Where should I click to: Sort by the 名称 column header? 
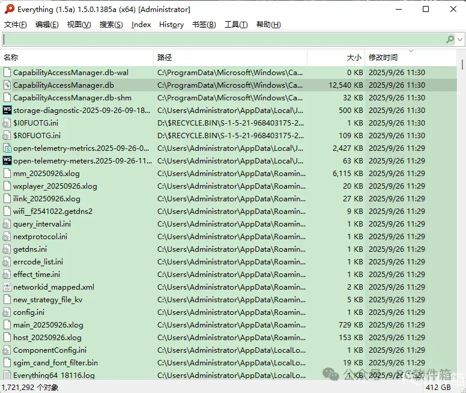[x=77, y=58]
